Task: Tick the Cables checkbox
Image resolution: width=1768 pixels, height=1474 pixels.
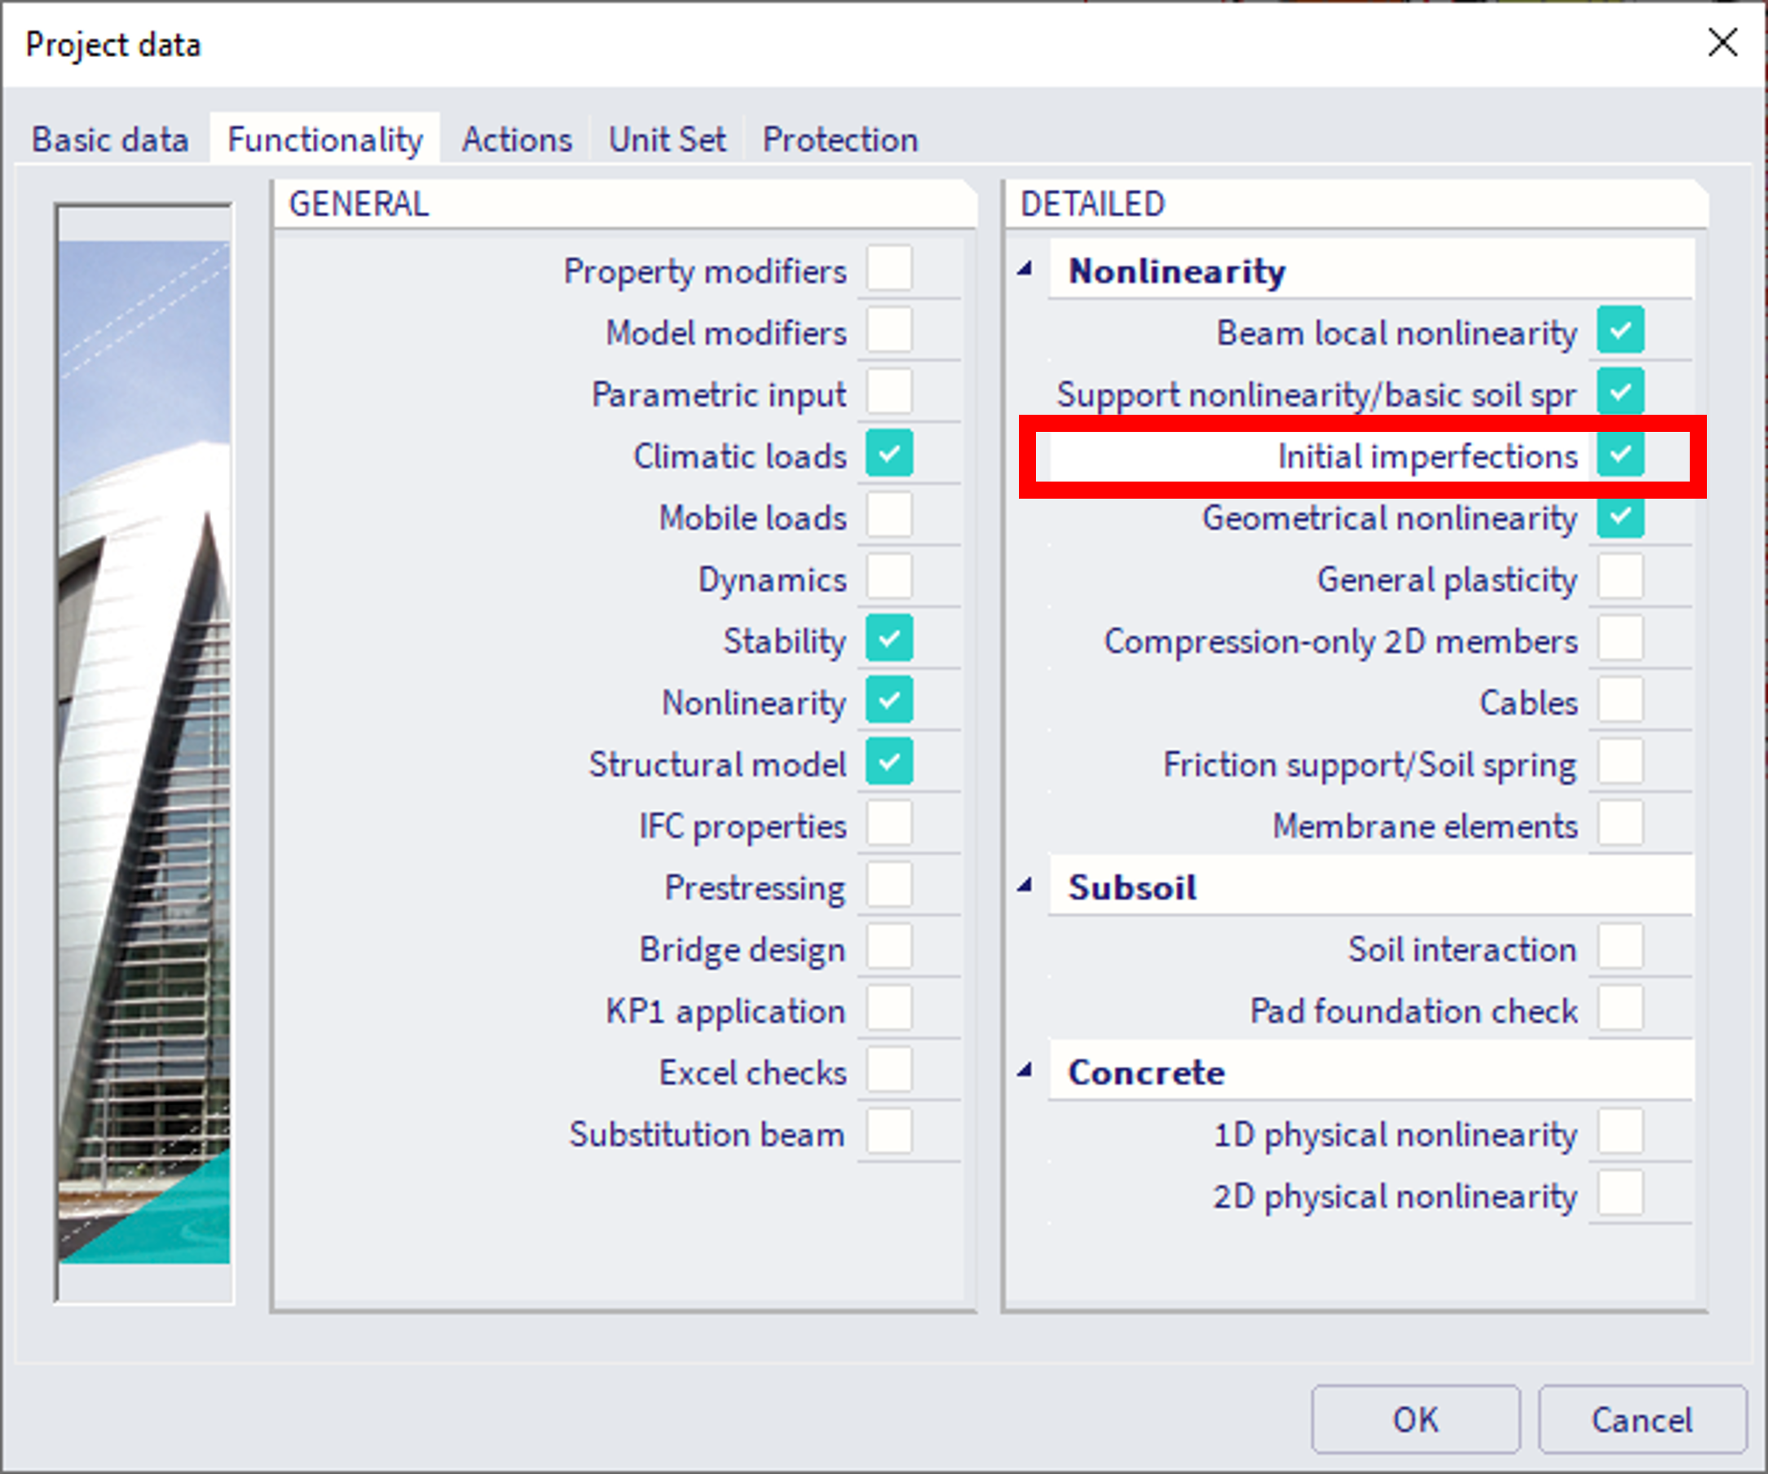Action: (1620, 701)
